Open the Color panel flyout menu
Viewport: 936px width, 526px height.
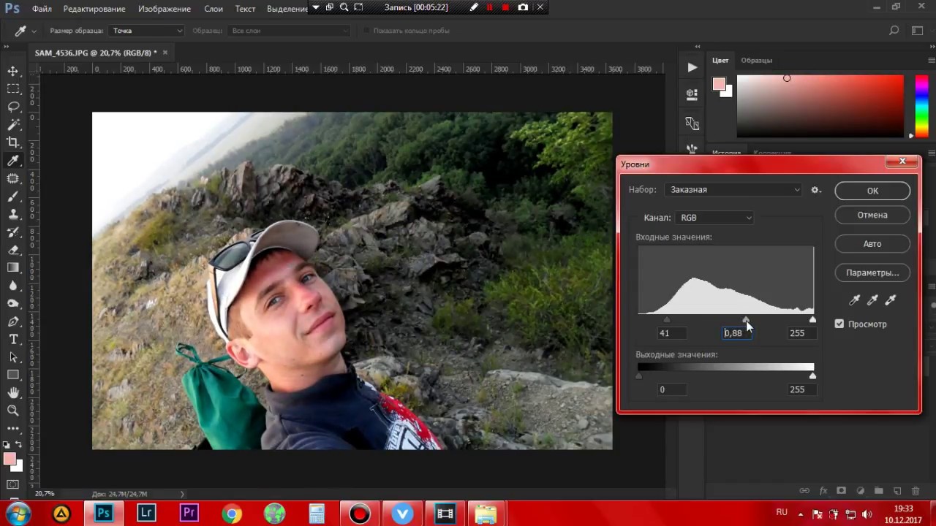click(931, 60)
